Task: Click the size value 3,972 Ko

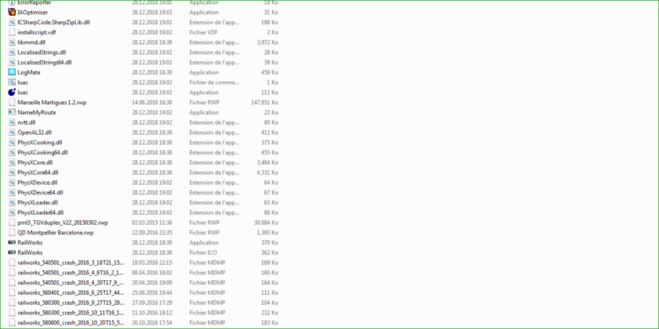Action: pos(268,42)
